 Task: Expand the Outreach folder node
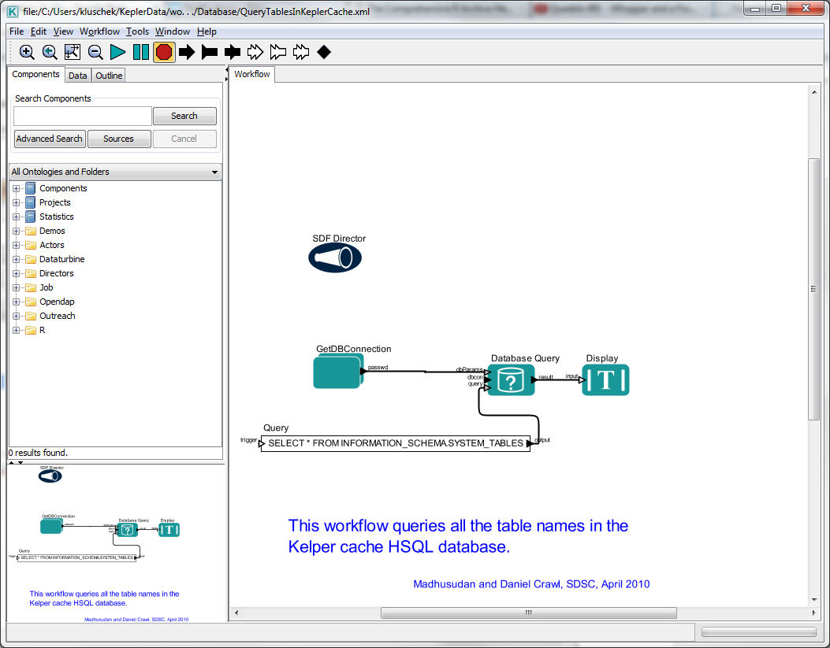pos(16,316)
